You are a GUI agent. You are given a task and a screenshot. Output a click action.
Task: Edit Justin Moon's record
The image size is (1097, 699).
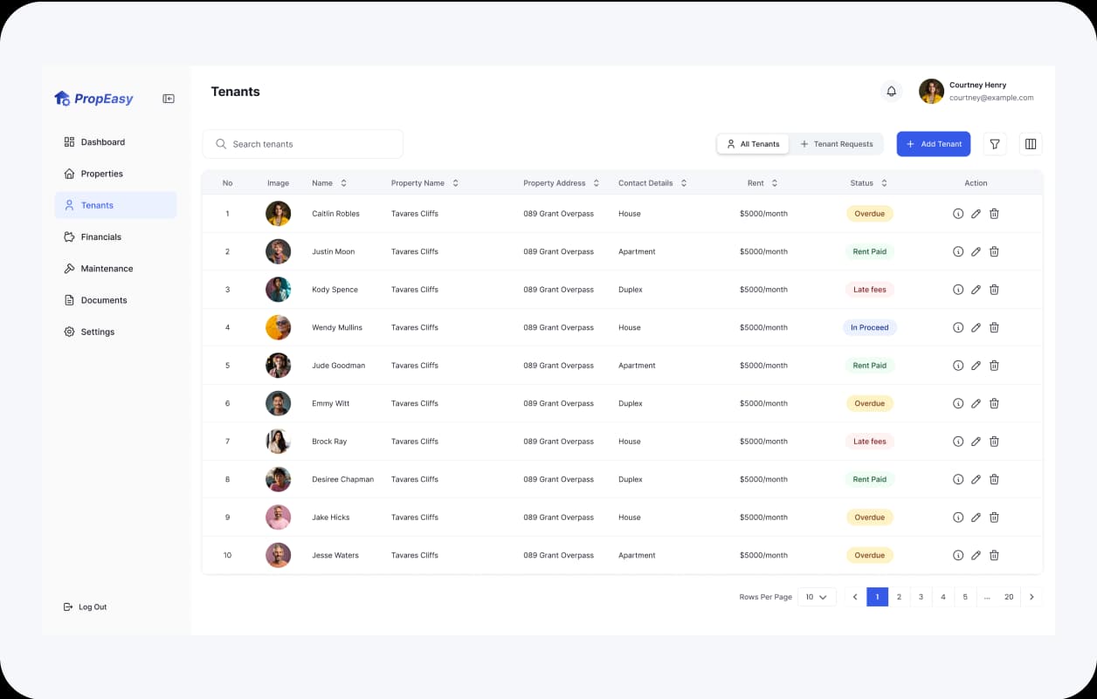[x=976, y=251]
